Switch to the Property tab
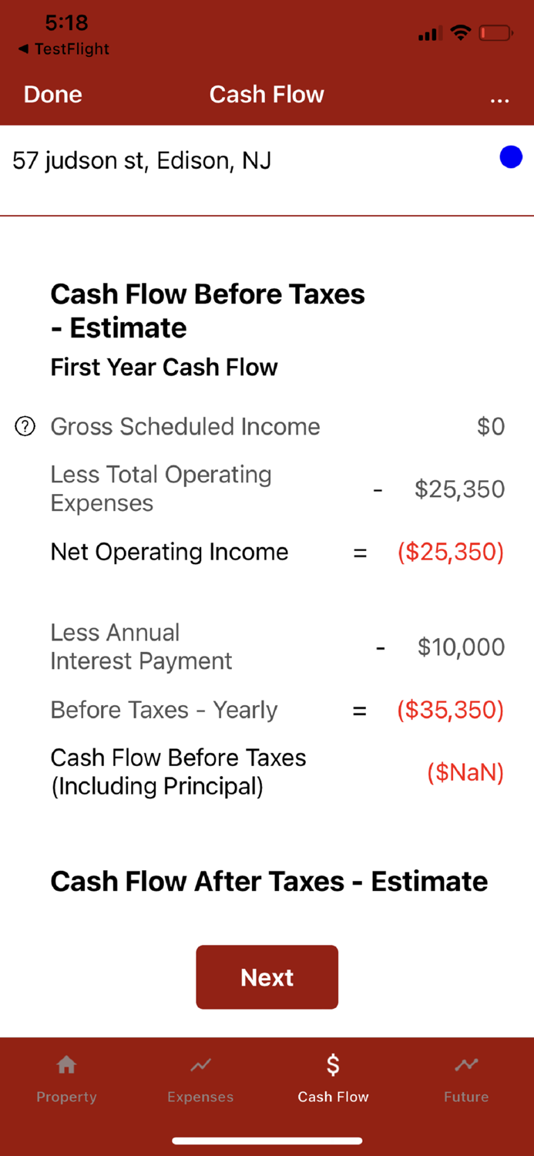534x1156 pixels. pyautogui.click(x=66, y=1079)
